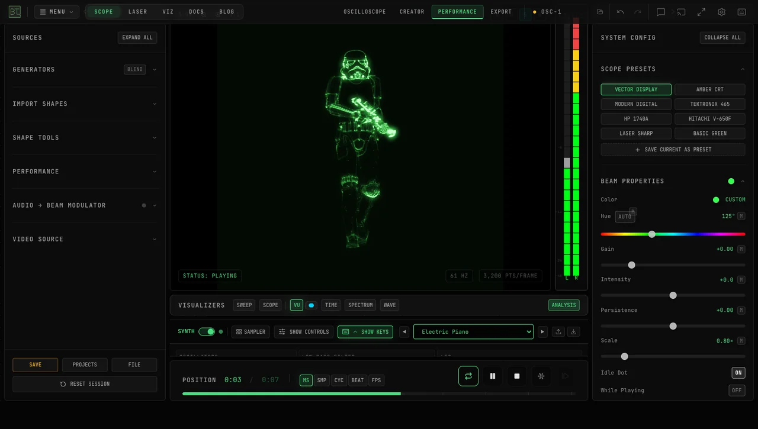The height and width of the screenshot is (429, 758).
Task: Open settings gear in top bar
Action: tap(721, 12)
